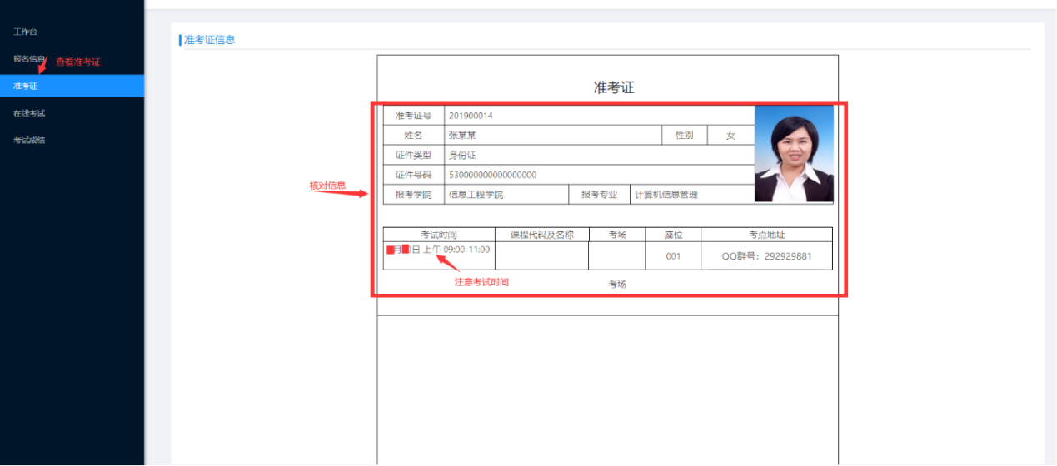1057x466 pixels.
Task: Click the ID type value 身份证
Action: (x=462, y=155)
